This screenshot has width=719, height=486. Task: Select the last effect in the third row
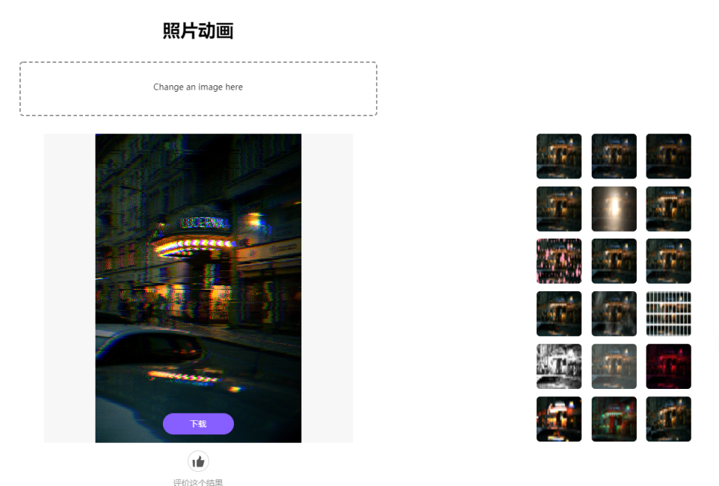point(669,261)
